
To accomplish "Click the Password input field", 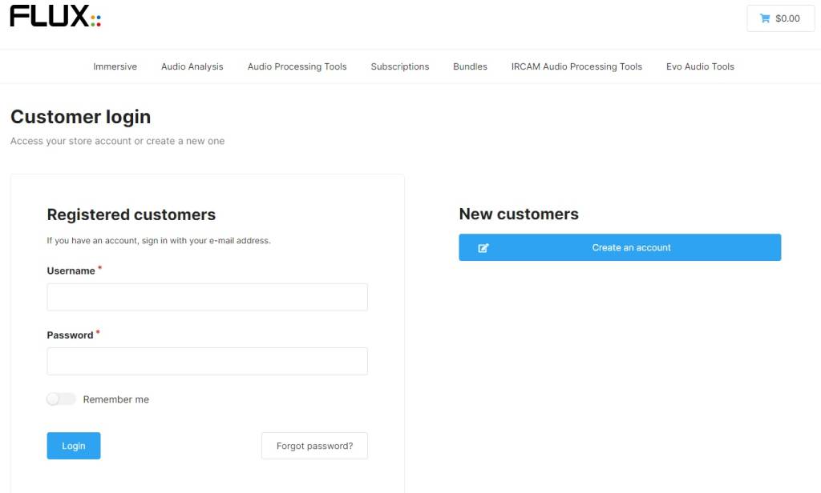I will [x=207, y=361].
